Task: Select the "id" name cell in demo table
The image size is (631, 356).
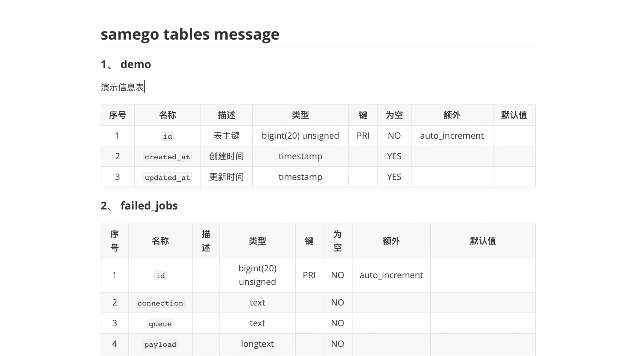Action: click(168, 136)
